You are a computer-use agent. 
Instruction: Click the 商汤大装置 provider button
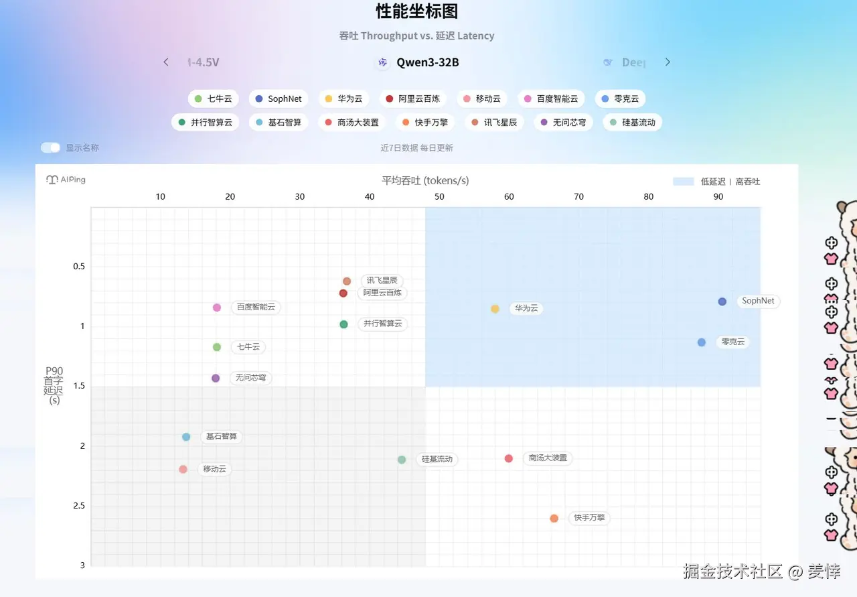[352, 122]
